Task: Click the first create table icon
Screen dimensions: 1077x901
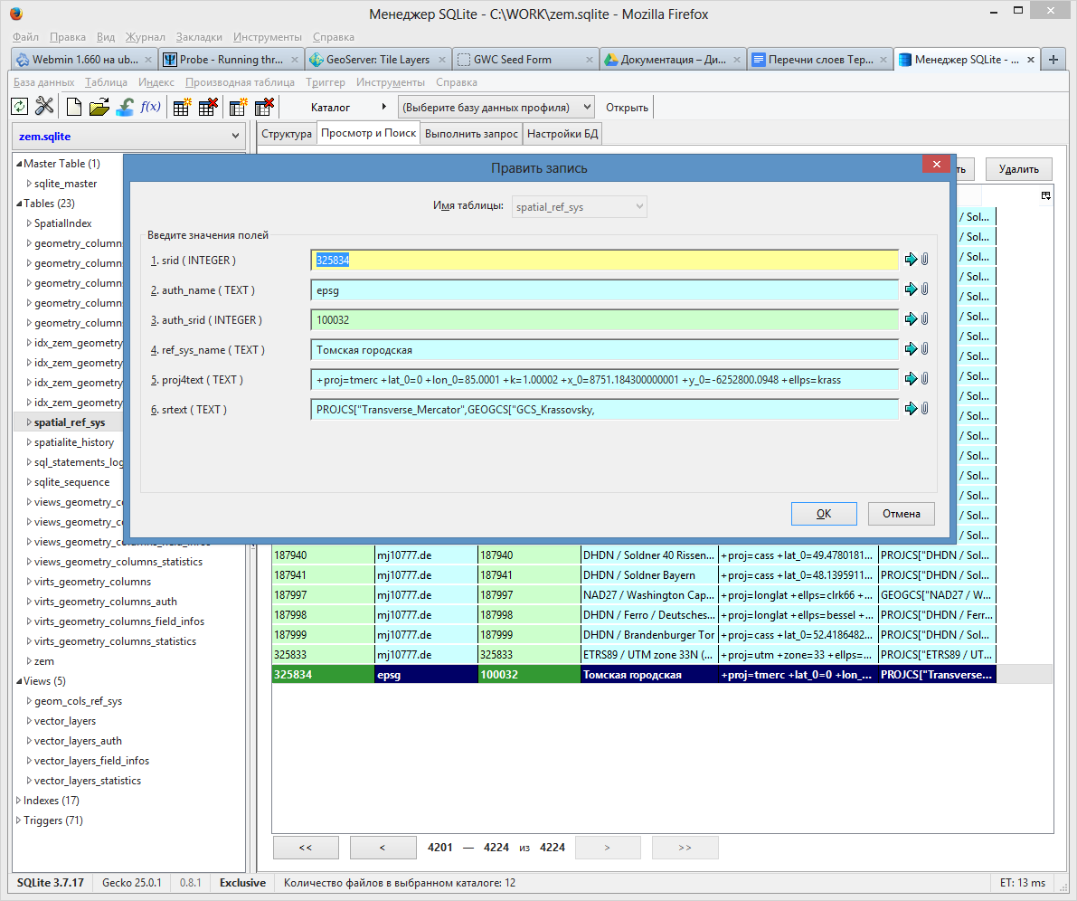Action: point(182,107)
